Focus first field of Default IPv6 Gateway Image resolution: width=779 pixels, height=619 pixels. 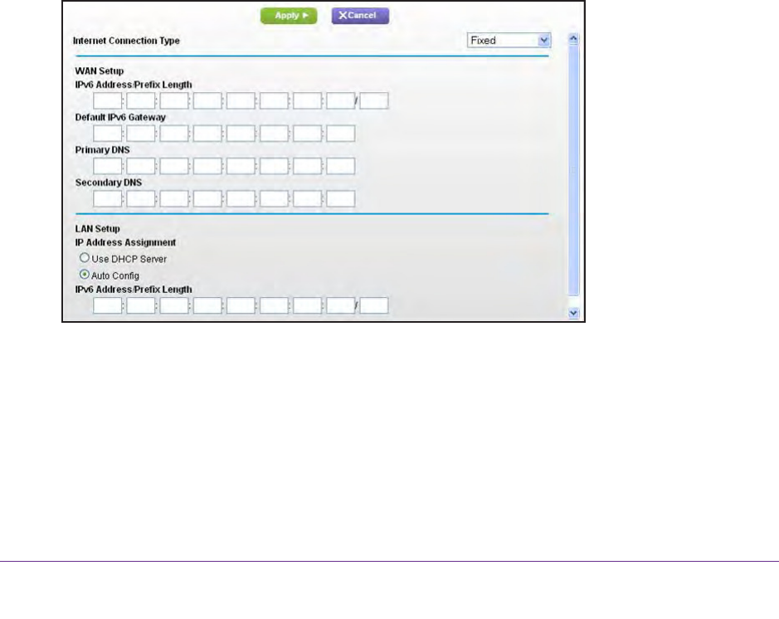point(107,133)
